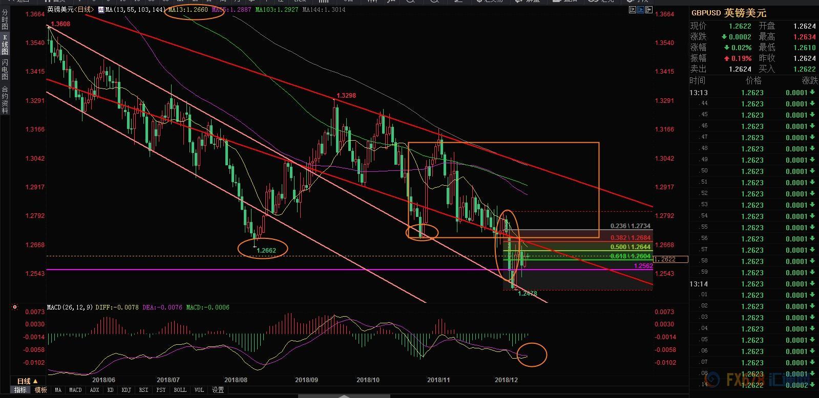The width and height of the screenshot is (819, 398).
Task: Click the 1.2562 magenta line label
Action: pyautogui.click(x=643, y=266)
